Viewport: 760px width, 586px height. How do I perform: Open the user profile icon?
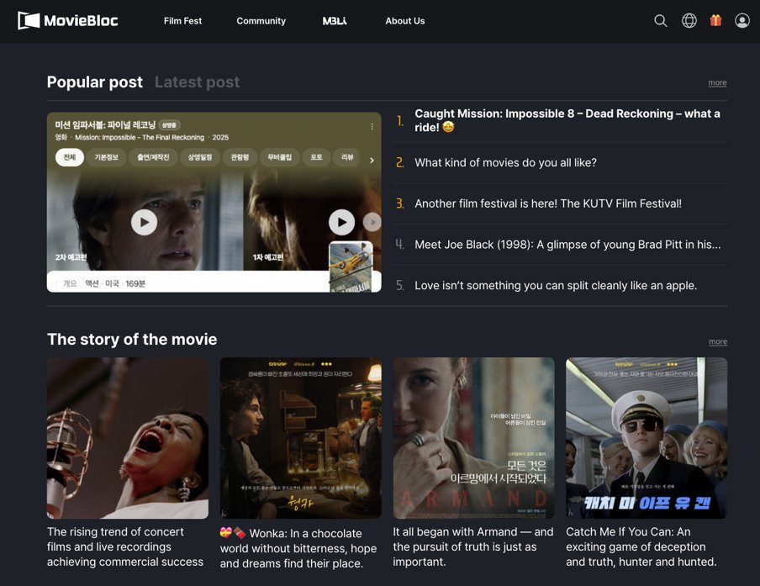[742, 20]
